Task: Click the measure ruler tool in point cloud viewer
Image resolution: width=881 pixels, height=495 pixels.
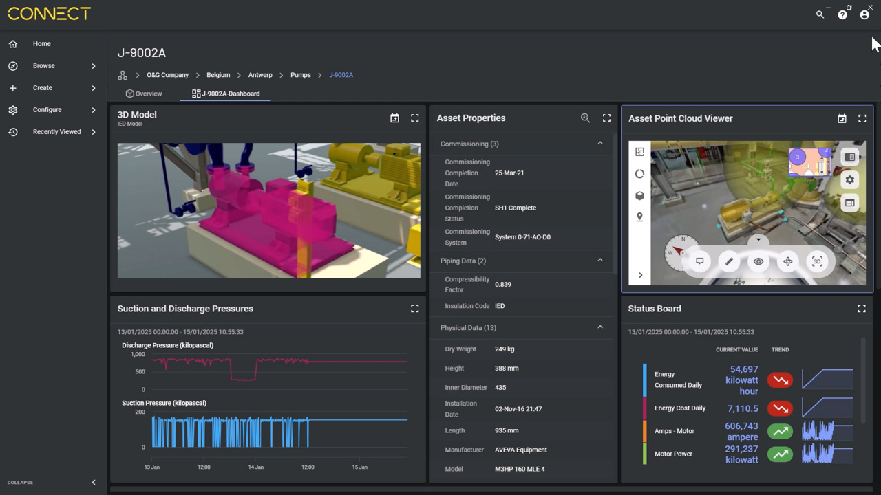Action: coord(729,261)
